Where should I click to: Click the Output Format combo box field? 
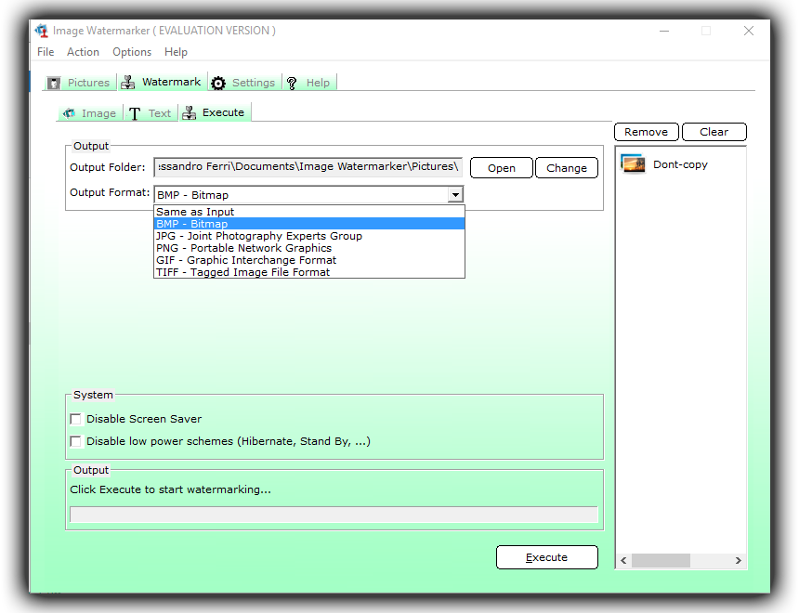click(308, 195)
